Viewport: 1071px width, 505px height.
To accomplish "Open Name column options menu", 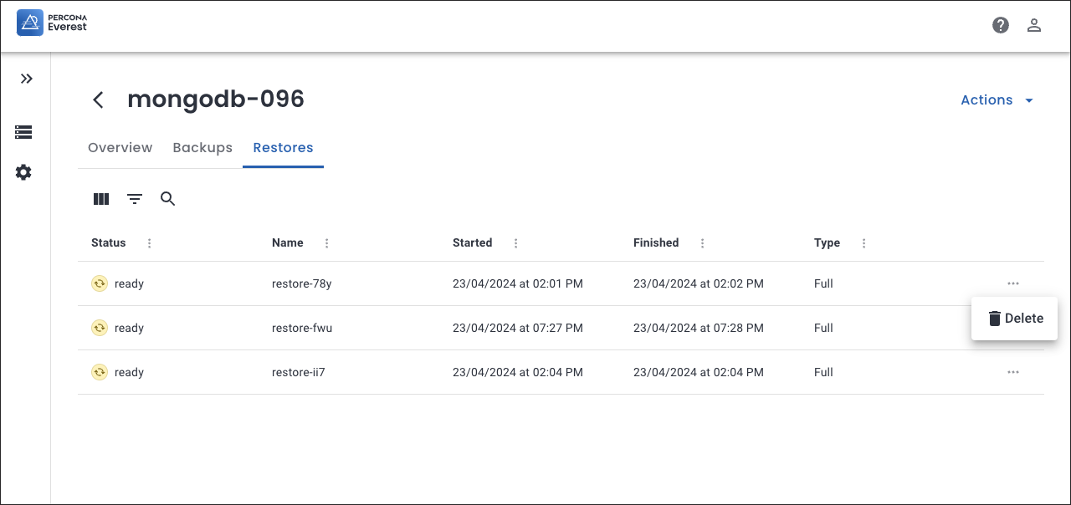I will 327,243.
